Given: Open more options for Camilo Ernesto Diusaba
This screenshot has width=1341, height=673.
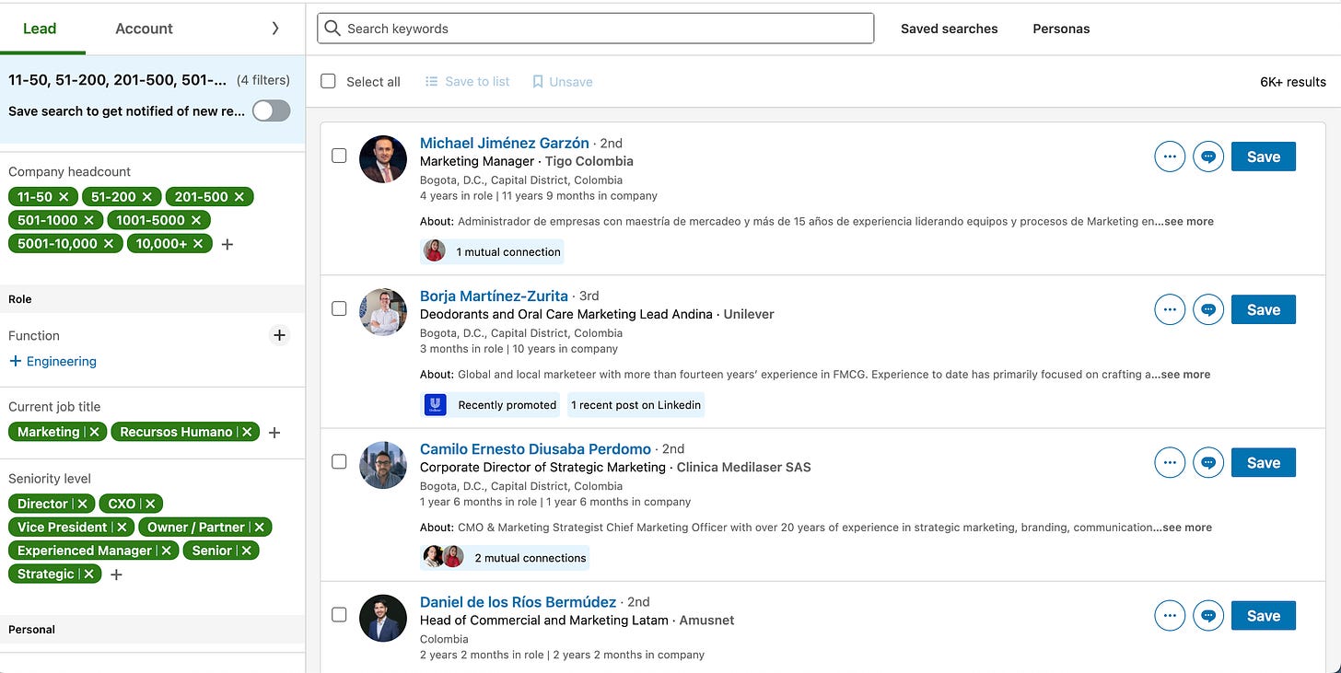Looking at the screenshot, I should (x=1170, y=462).
